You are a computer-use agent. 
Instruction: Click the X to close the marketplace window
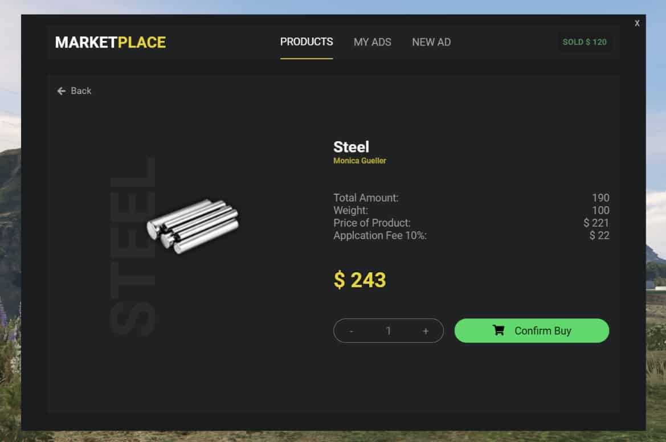636,23
